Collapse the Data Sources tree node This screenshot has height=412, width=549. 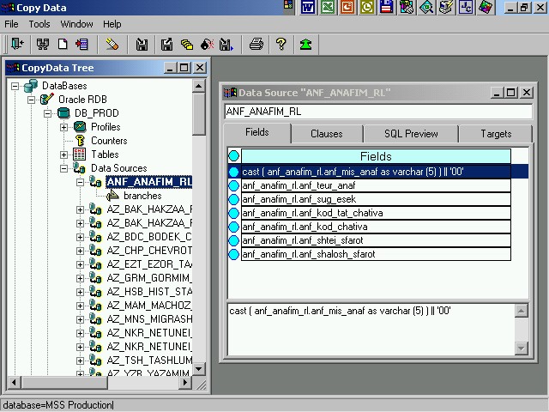click(64, 168)
